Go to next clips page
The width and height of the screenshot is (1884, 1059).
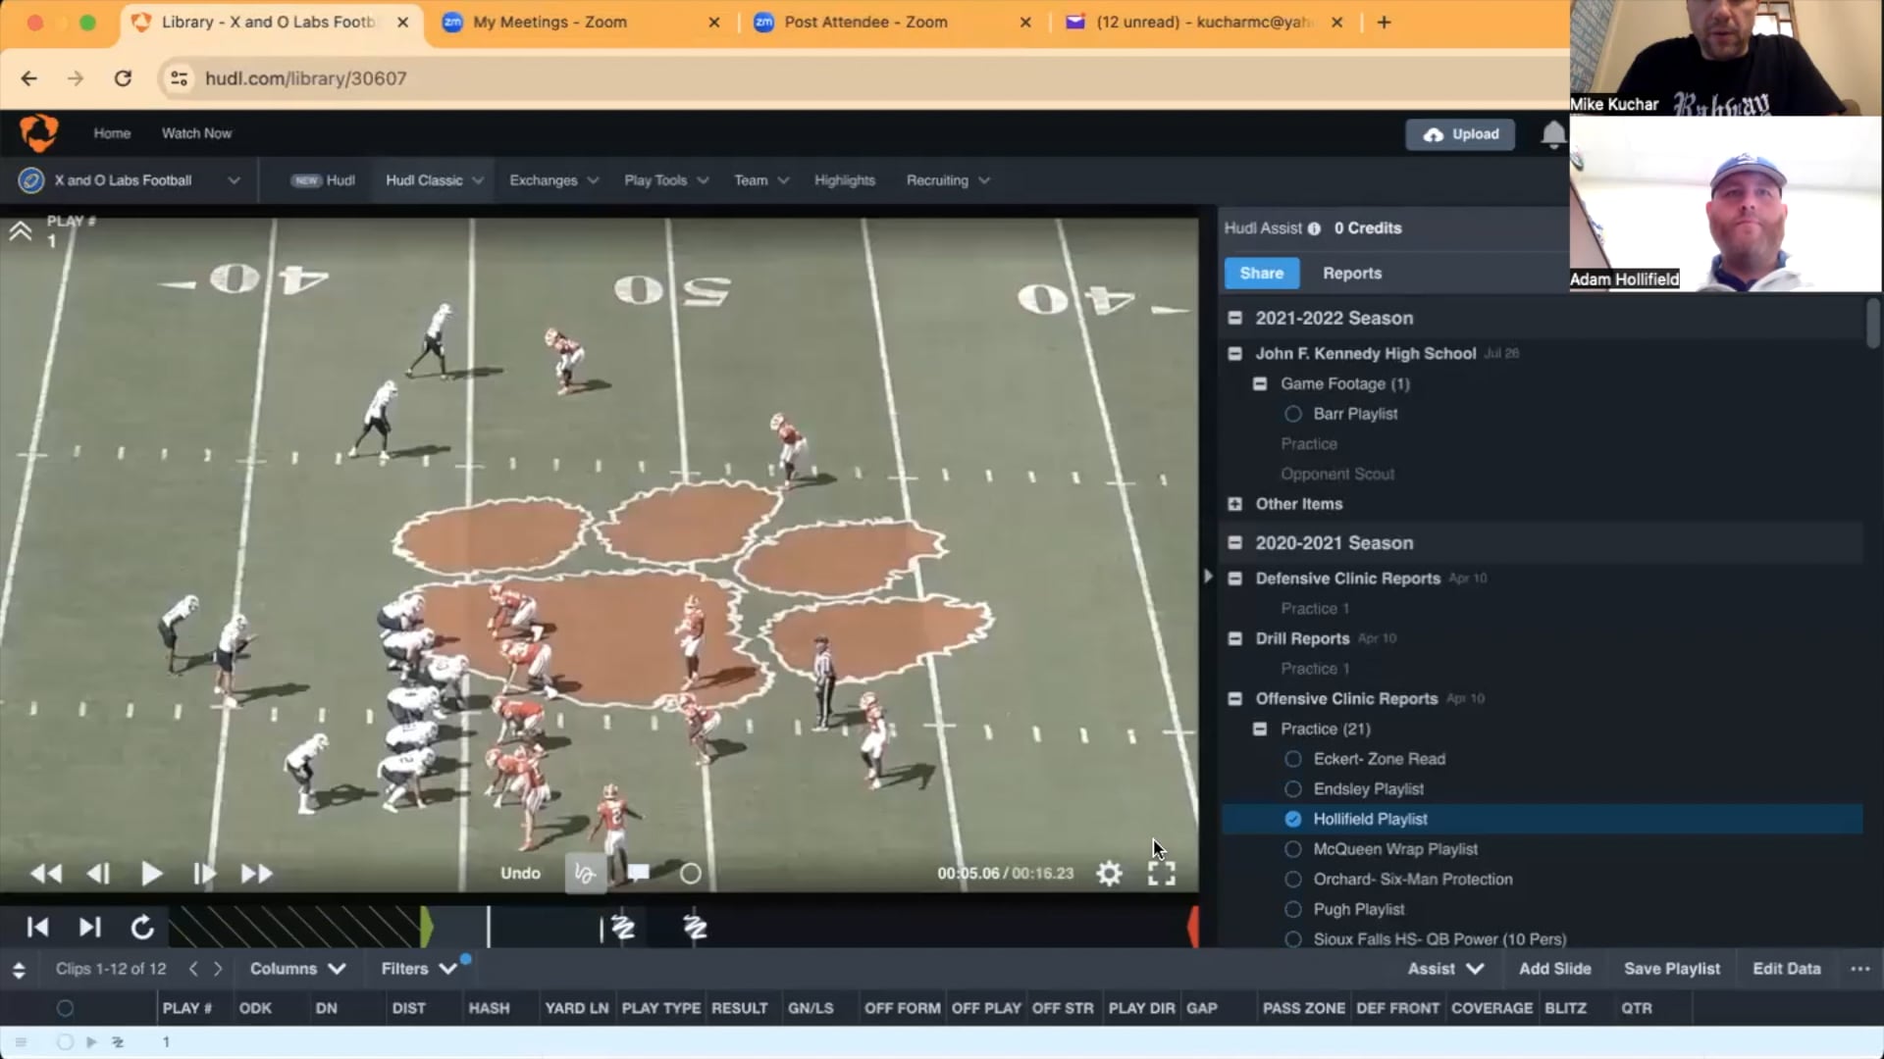[x=218, y=969]
